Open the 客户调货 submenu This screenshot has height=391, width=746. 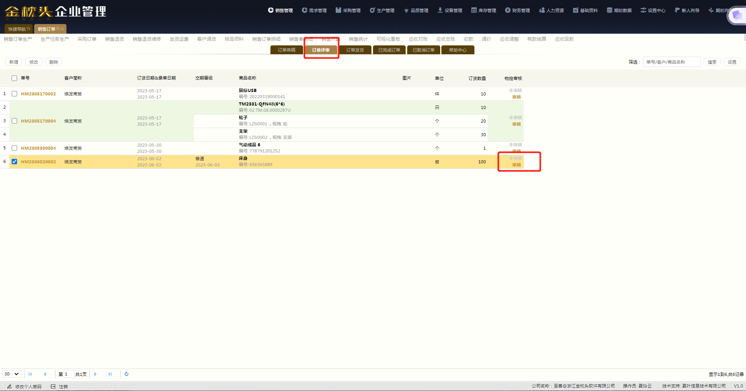[x=207, y=39]
